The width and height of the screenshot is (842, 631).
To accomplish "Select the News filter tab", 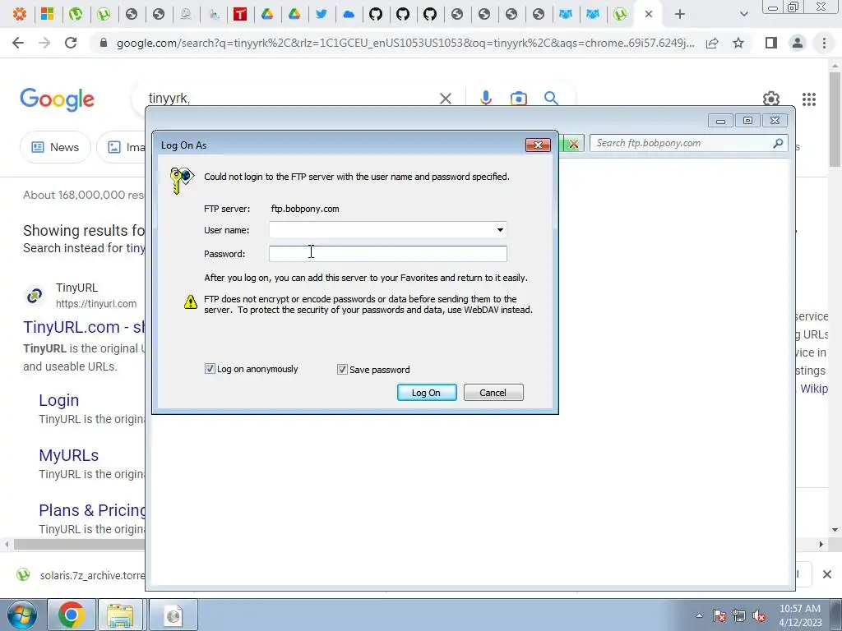I will coord(55,147).
